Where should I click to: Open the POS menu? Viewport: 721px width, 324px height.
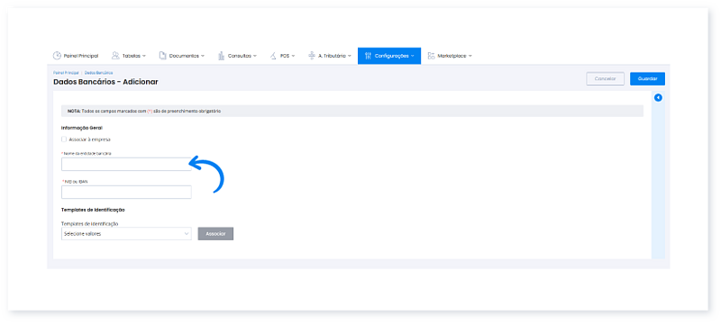282,56
